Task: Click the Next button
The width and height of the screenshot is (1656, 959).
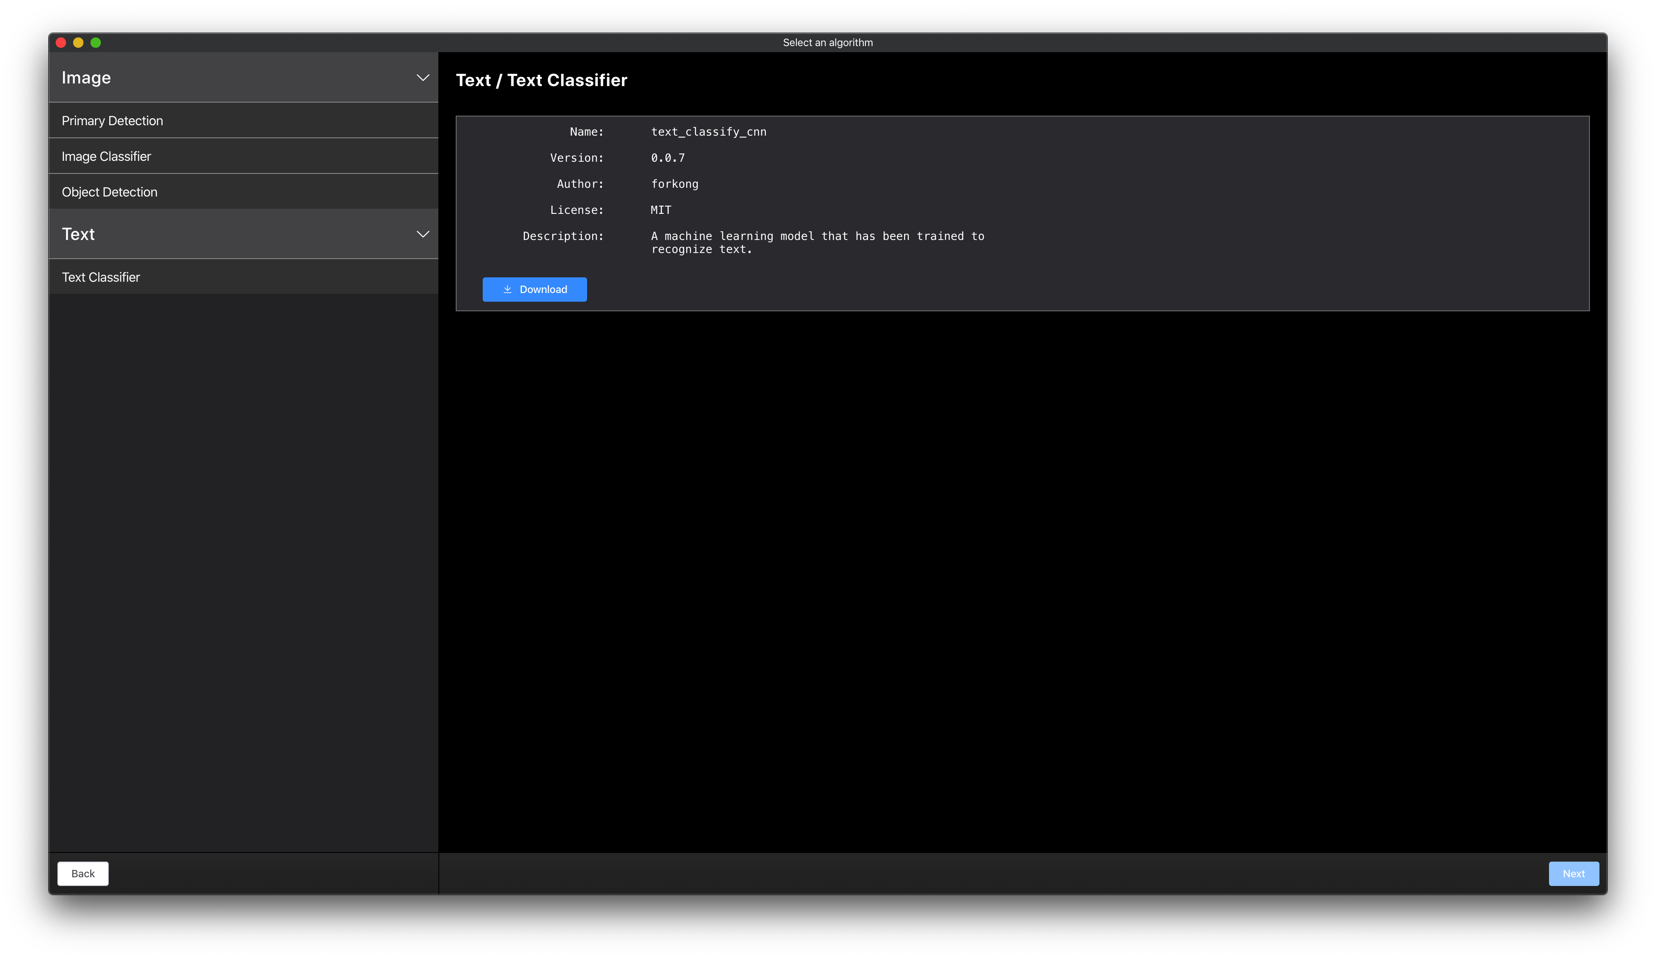Action: pos(1573,874)
